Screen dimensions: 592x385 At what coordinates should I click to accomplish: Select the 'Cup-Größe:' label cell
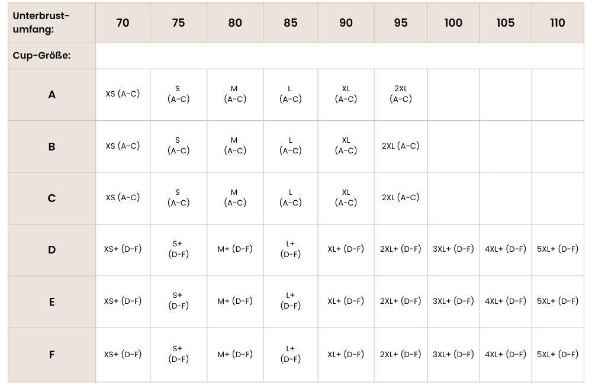pyautogui.click(x=52, y=56)
